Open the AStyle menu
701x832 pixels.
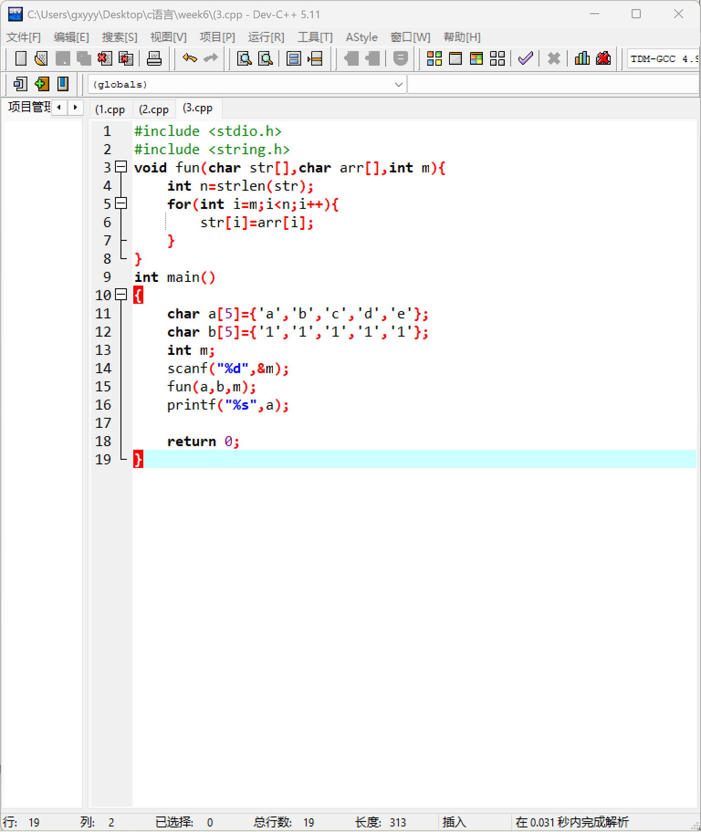pos(361,37)
